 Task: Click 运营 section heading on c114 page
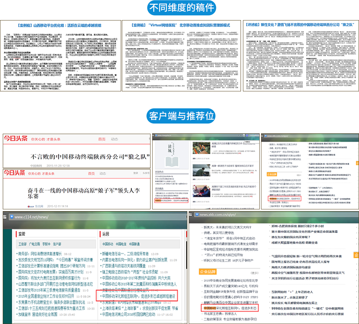[106, 234]
